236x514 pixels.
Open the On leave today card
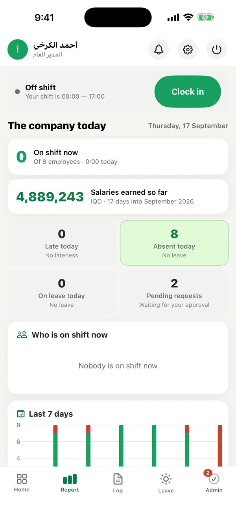click(x=62, y=292)
